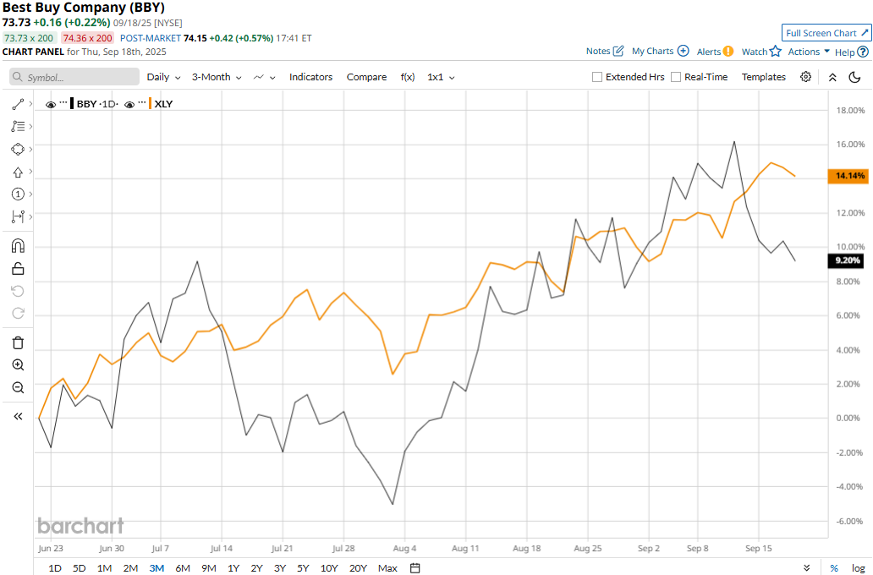Image resolution: width=873 pixels, height=575 pixels.
Task: Collapse the chart header with double chevron
Action: click(x=832, y=78)
